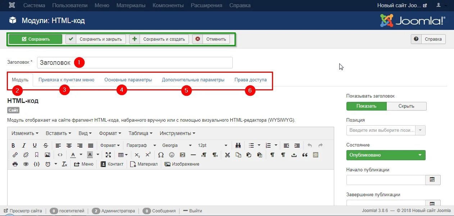Align text to the right
Viewport: 454px width, 216px height.
[x=80, y=145]
